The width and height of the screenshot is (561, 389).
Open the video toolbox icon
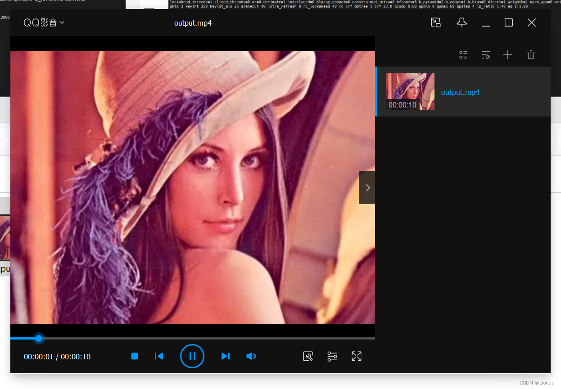point(308,356)
